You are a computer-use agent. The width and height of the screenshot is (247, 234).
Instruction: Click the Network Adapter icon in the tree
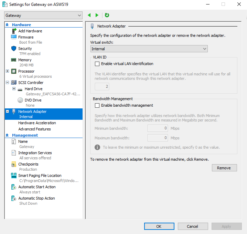14,111
